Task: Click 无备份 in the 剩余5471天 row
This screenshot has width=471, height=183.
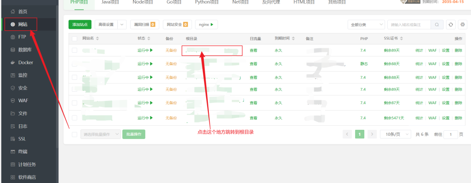Action: pyautogui.click(x=171, y=118)
